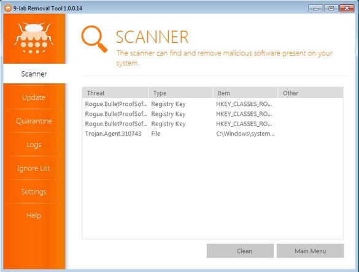Open the Quarantine section
Screen dimensions: 359x272
(34, 121)
